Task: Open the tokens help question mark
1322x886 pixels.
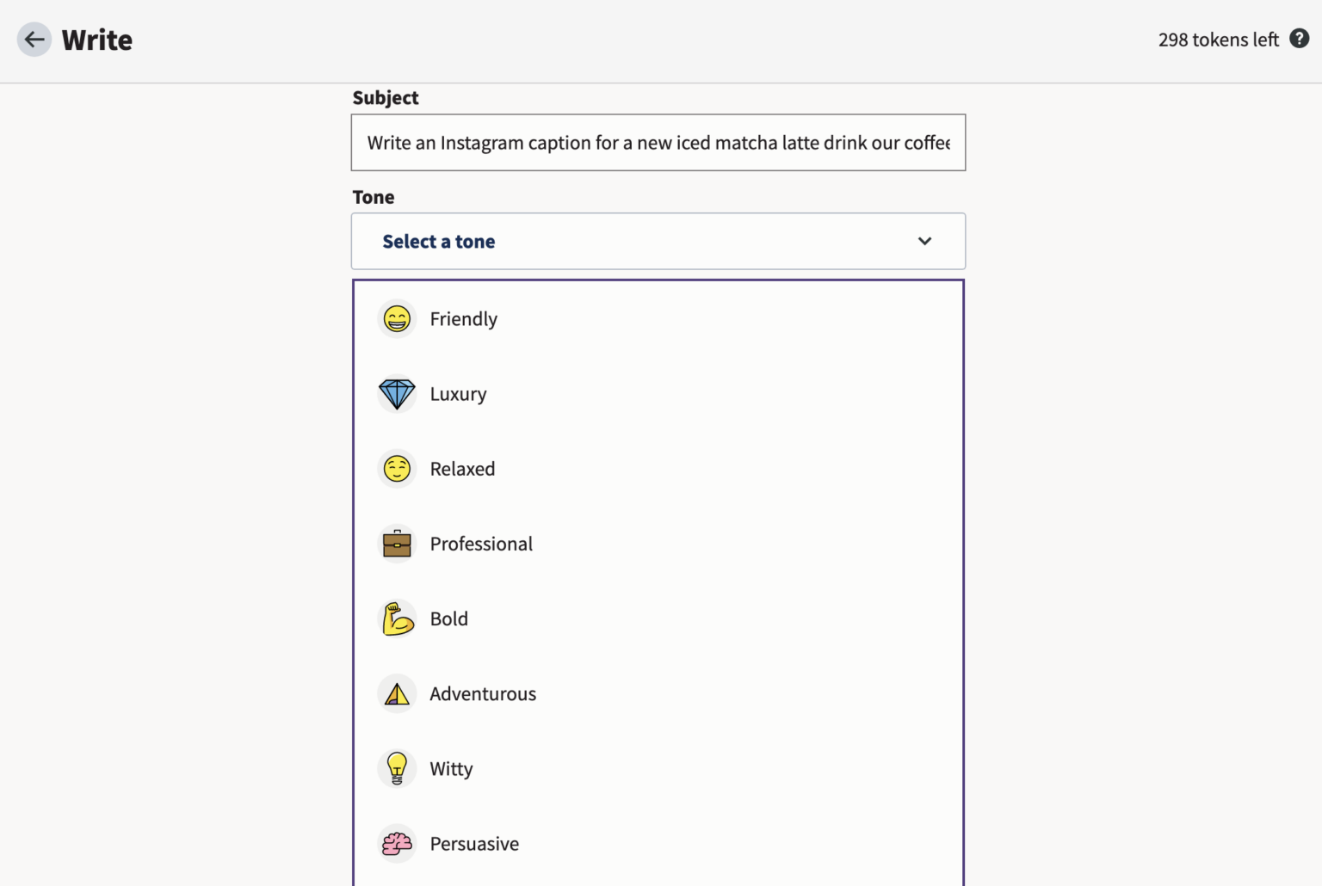Action: point(1299,39)
